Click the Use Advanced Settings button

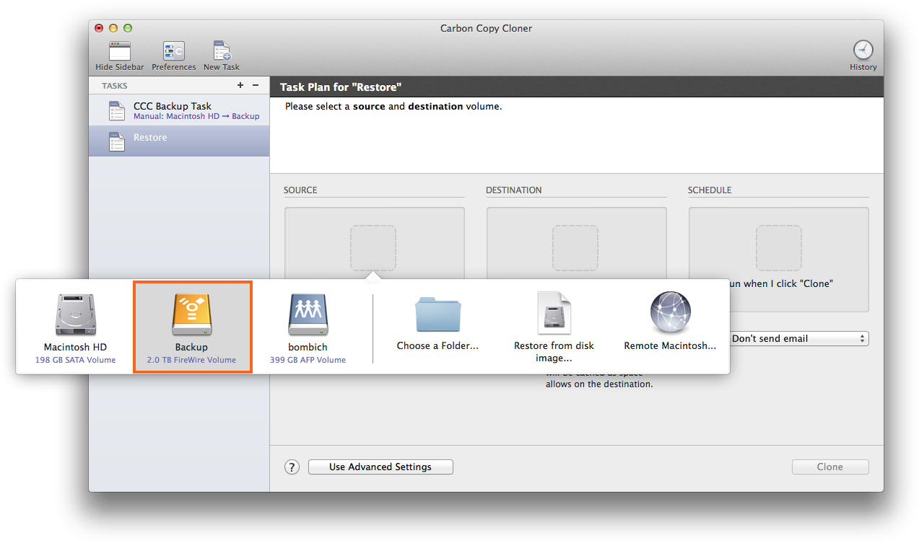[380, 467]
